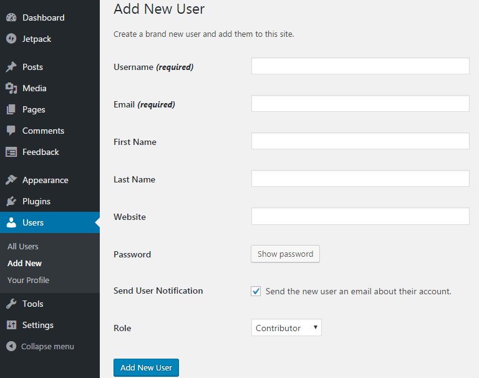Image resolution: width=479 pixels, height=378 pixels.
Task: Click the Username (required) label
Action: pyautogui.click(x=153, y=67)
